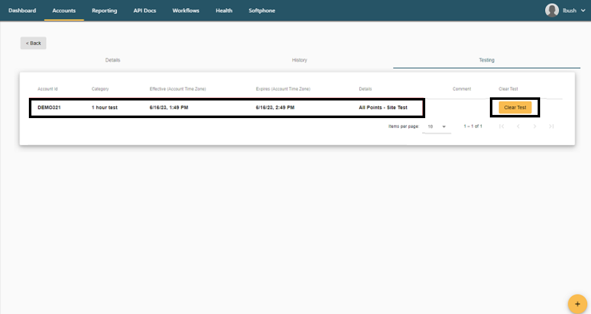Select the DEMO321 test row
The image size is (591, 314).
pos(227,108)
